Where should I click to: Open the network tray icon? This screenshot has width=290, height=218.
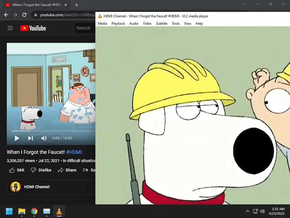coord(255,211)
